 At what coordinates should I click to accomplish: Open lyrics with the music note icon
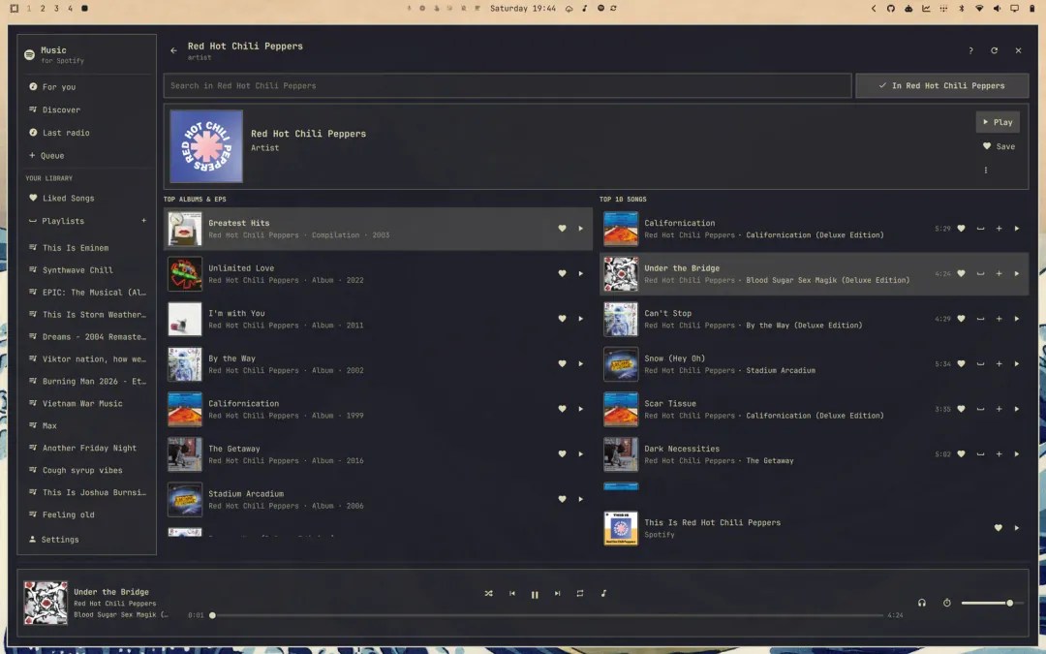(x=603, y=593)
